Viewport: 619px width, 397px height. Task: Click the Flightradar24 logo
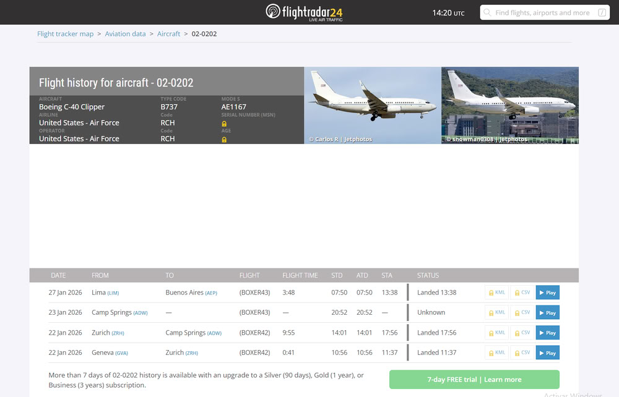[304, 12]
